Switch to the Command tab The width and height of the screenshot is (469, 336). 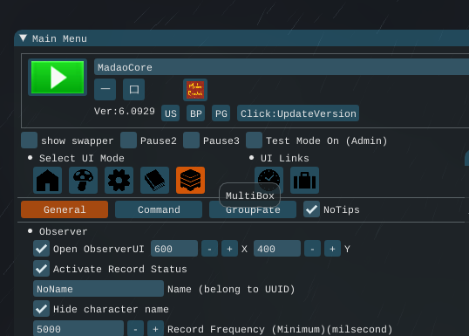pos(159,209)
